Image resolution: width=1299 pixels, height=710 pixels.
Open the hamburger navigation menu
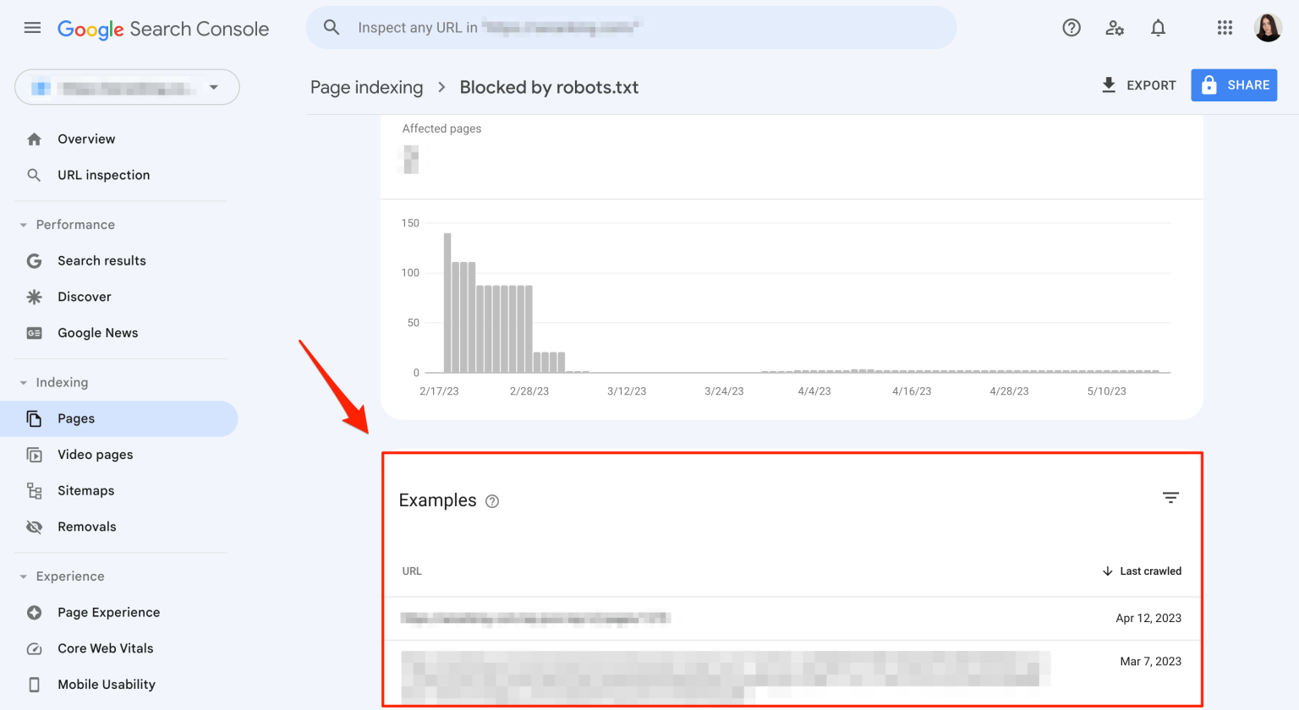click(x=32, y=27)
